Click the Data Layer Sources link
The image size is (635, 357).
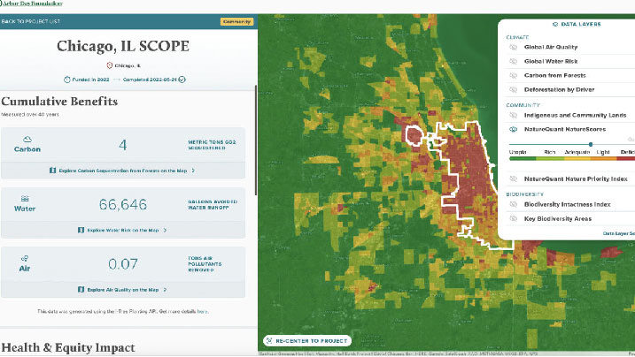click(619, 233)
